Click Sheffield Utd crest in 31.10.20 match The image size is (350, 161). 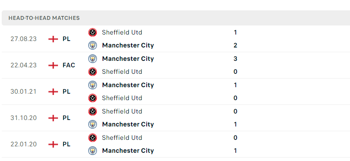pos(93,111)
